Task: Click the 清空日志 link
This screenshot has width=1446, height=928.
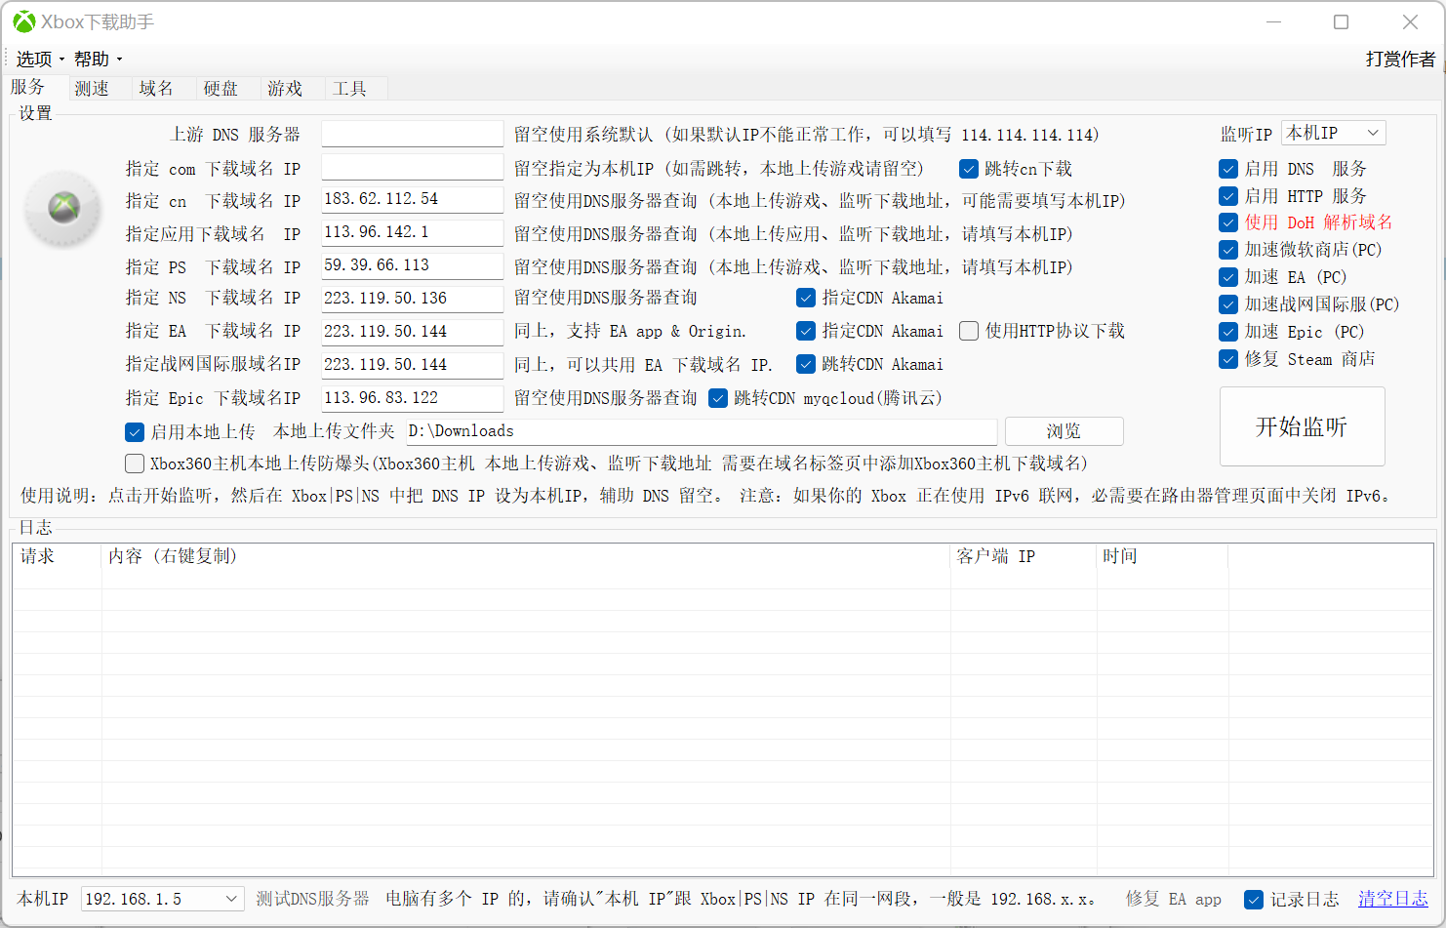Action: tap(1392, 899)
